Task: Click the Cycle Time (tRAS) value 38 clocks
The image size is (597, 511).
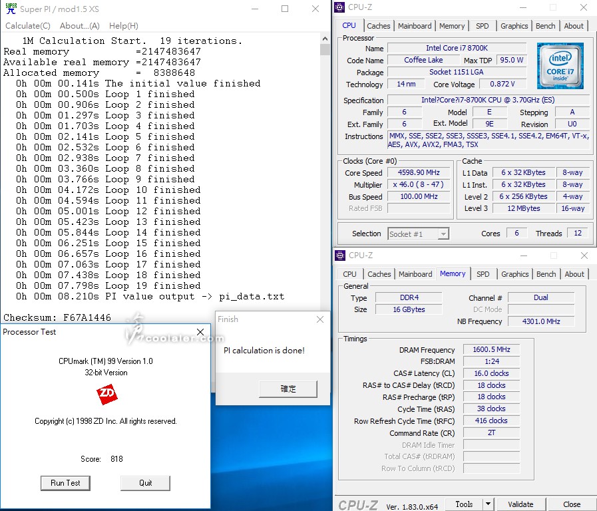Action: 491,409
